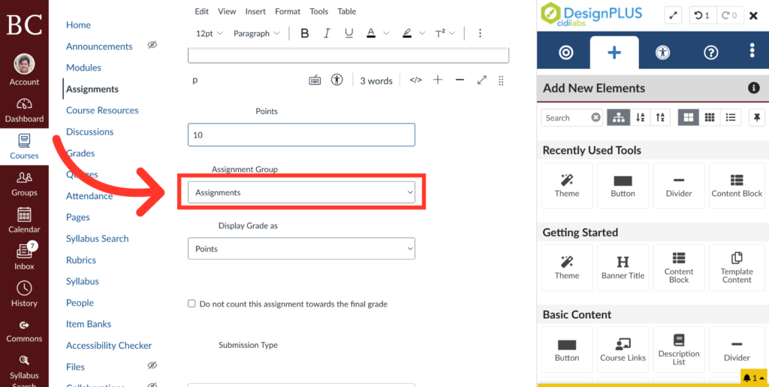The width and height of the screenshot is (769, 387).
Task: Open Commons in global navigation
Action: tap(24, 331)
